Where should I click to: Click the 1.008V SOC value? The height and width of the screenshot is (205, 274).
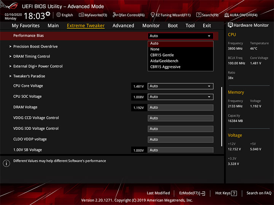pos(139,97)
